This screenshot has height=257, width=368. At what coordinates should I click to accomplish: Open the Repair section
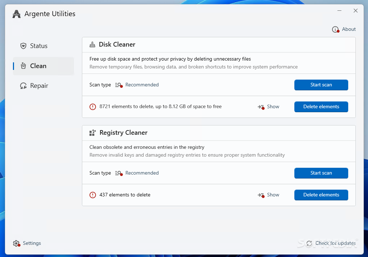43,86
